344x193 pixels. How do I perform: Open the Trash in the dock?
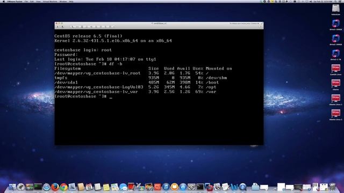333,187
